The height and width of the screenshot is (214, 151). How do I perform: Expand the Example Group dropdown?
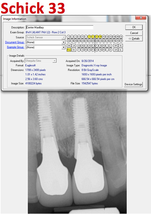[x=63, y=47]
